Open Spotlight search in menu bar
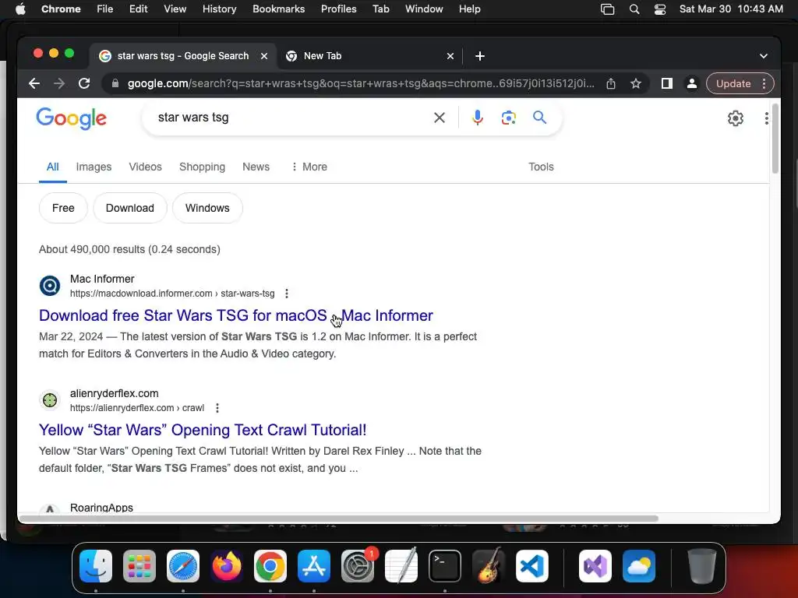 (x=634, y=9)
